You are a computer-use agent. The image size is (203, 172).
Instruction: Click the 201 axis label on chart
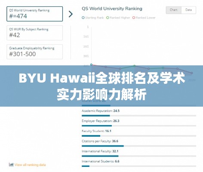point(86,46)
